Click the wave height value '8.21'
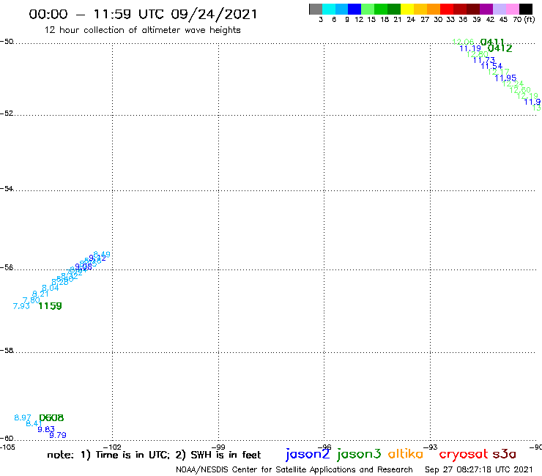 [40, 294]
